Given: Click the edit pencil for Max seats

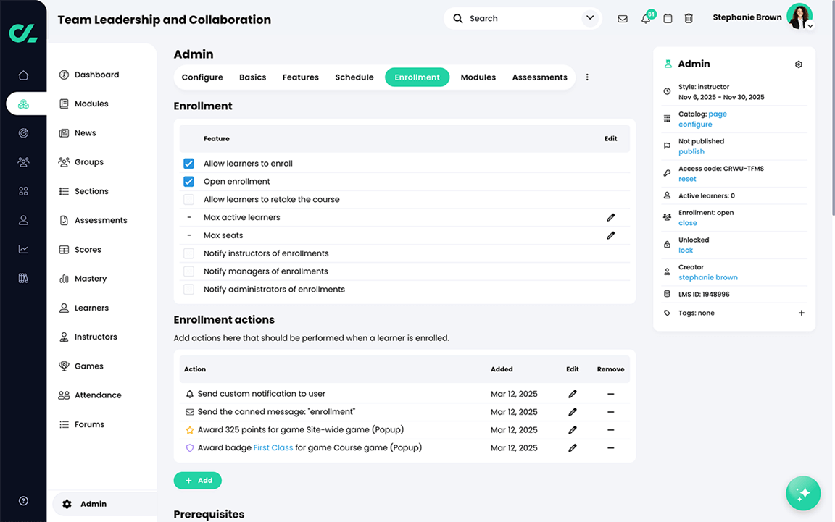Looking at the screenshot, I should [x=611, y=235].
